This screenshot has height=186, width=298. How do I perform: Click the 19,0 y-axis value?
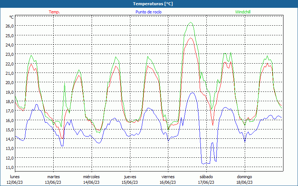10,92
